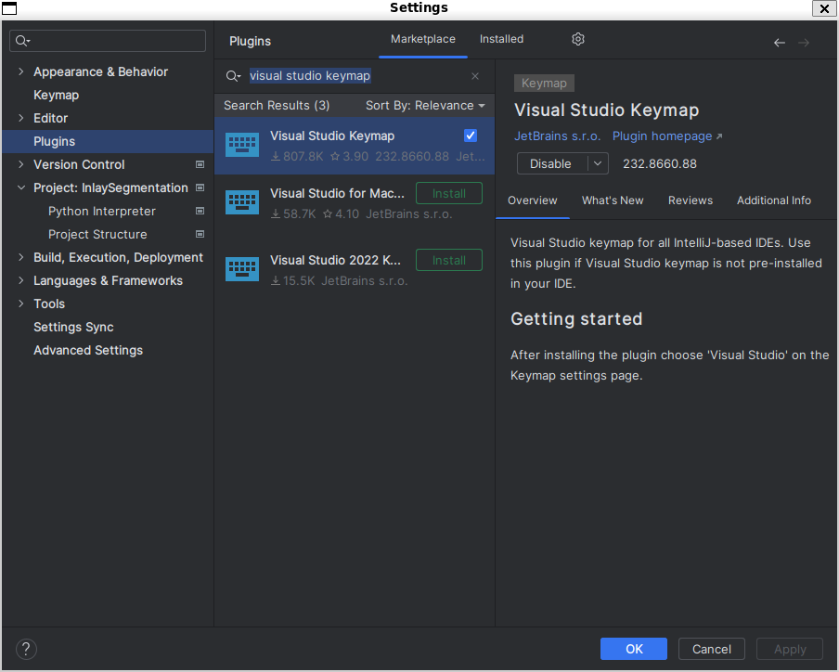Select the Visual Studio 2022 K... result title

(335, 260)
